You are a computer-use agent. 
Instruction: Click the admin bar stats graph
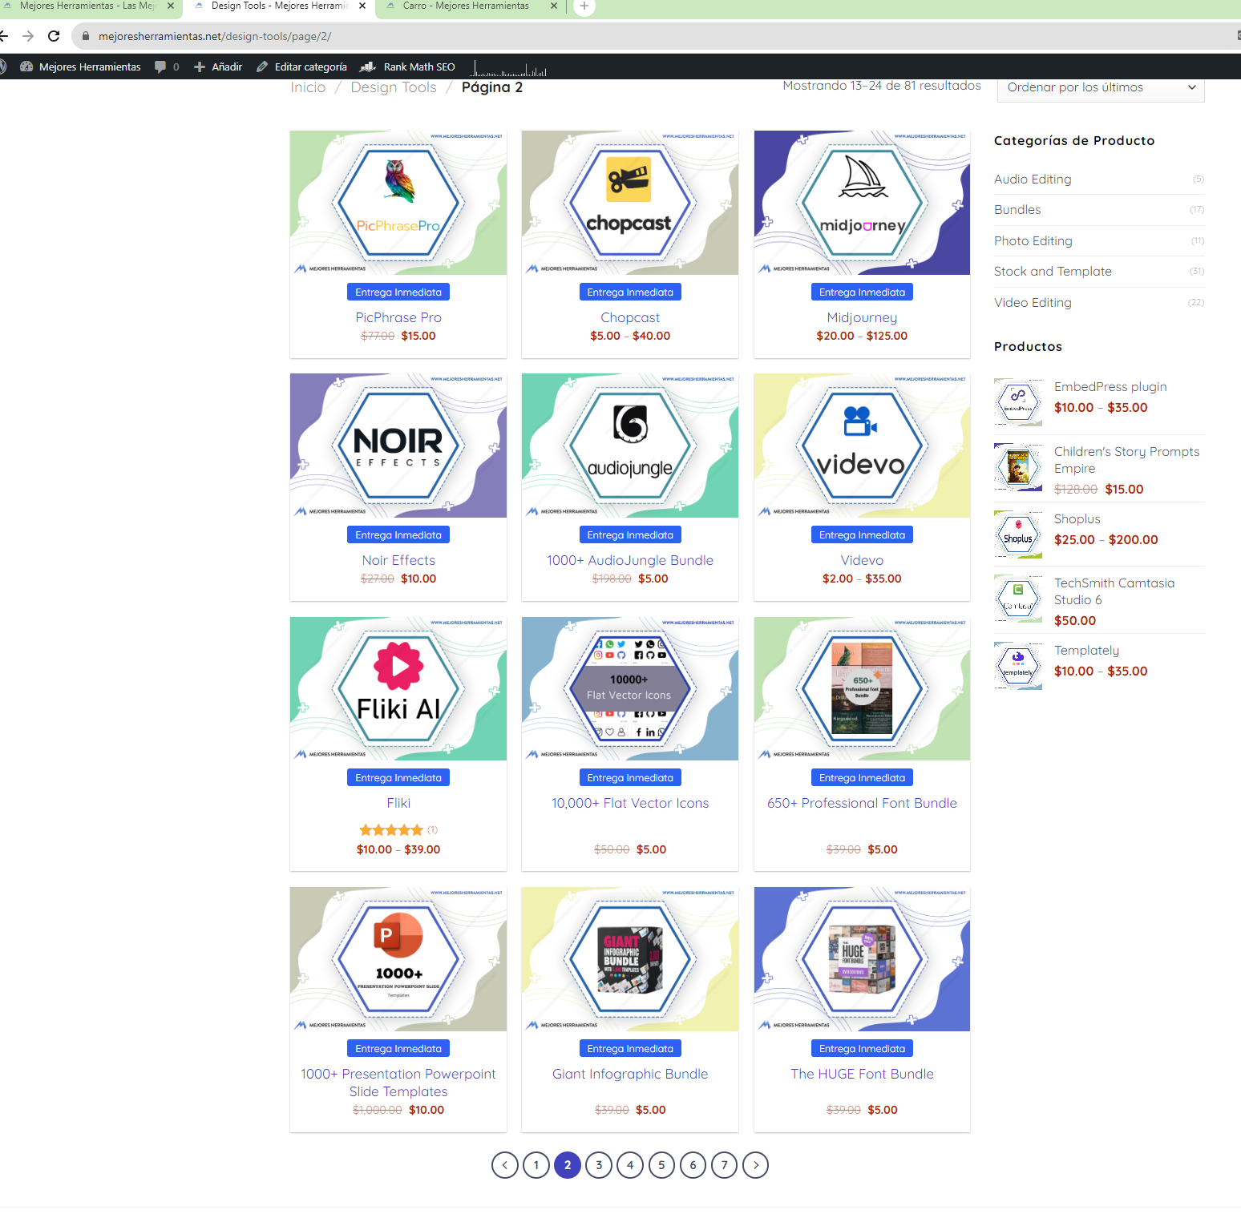tap(509, 67)
